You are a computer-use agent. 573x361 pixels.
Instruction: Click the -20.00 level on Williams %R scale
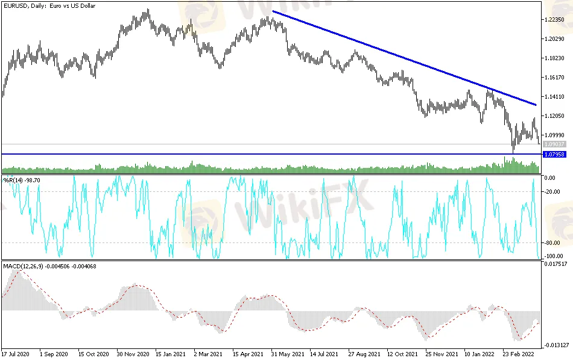[x=552, y=192]
